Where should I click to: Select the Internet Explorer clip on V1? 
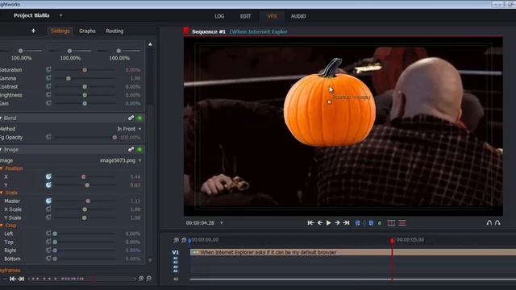pyautogui.click(x=353, y=252)
